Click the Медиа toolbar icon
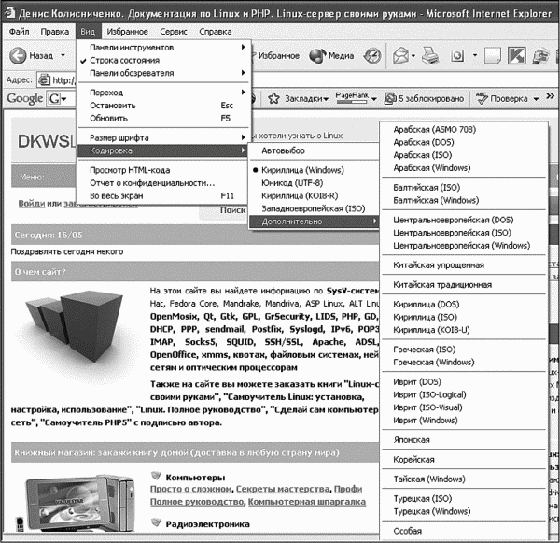 [x=318, y=56]
